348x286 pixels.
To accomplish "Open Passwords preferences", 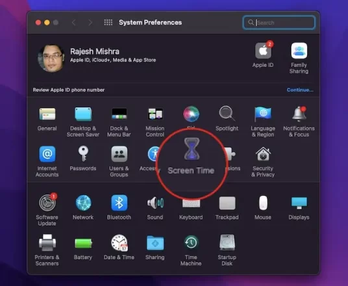I will click(x=83, y=154).
